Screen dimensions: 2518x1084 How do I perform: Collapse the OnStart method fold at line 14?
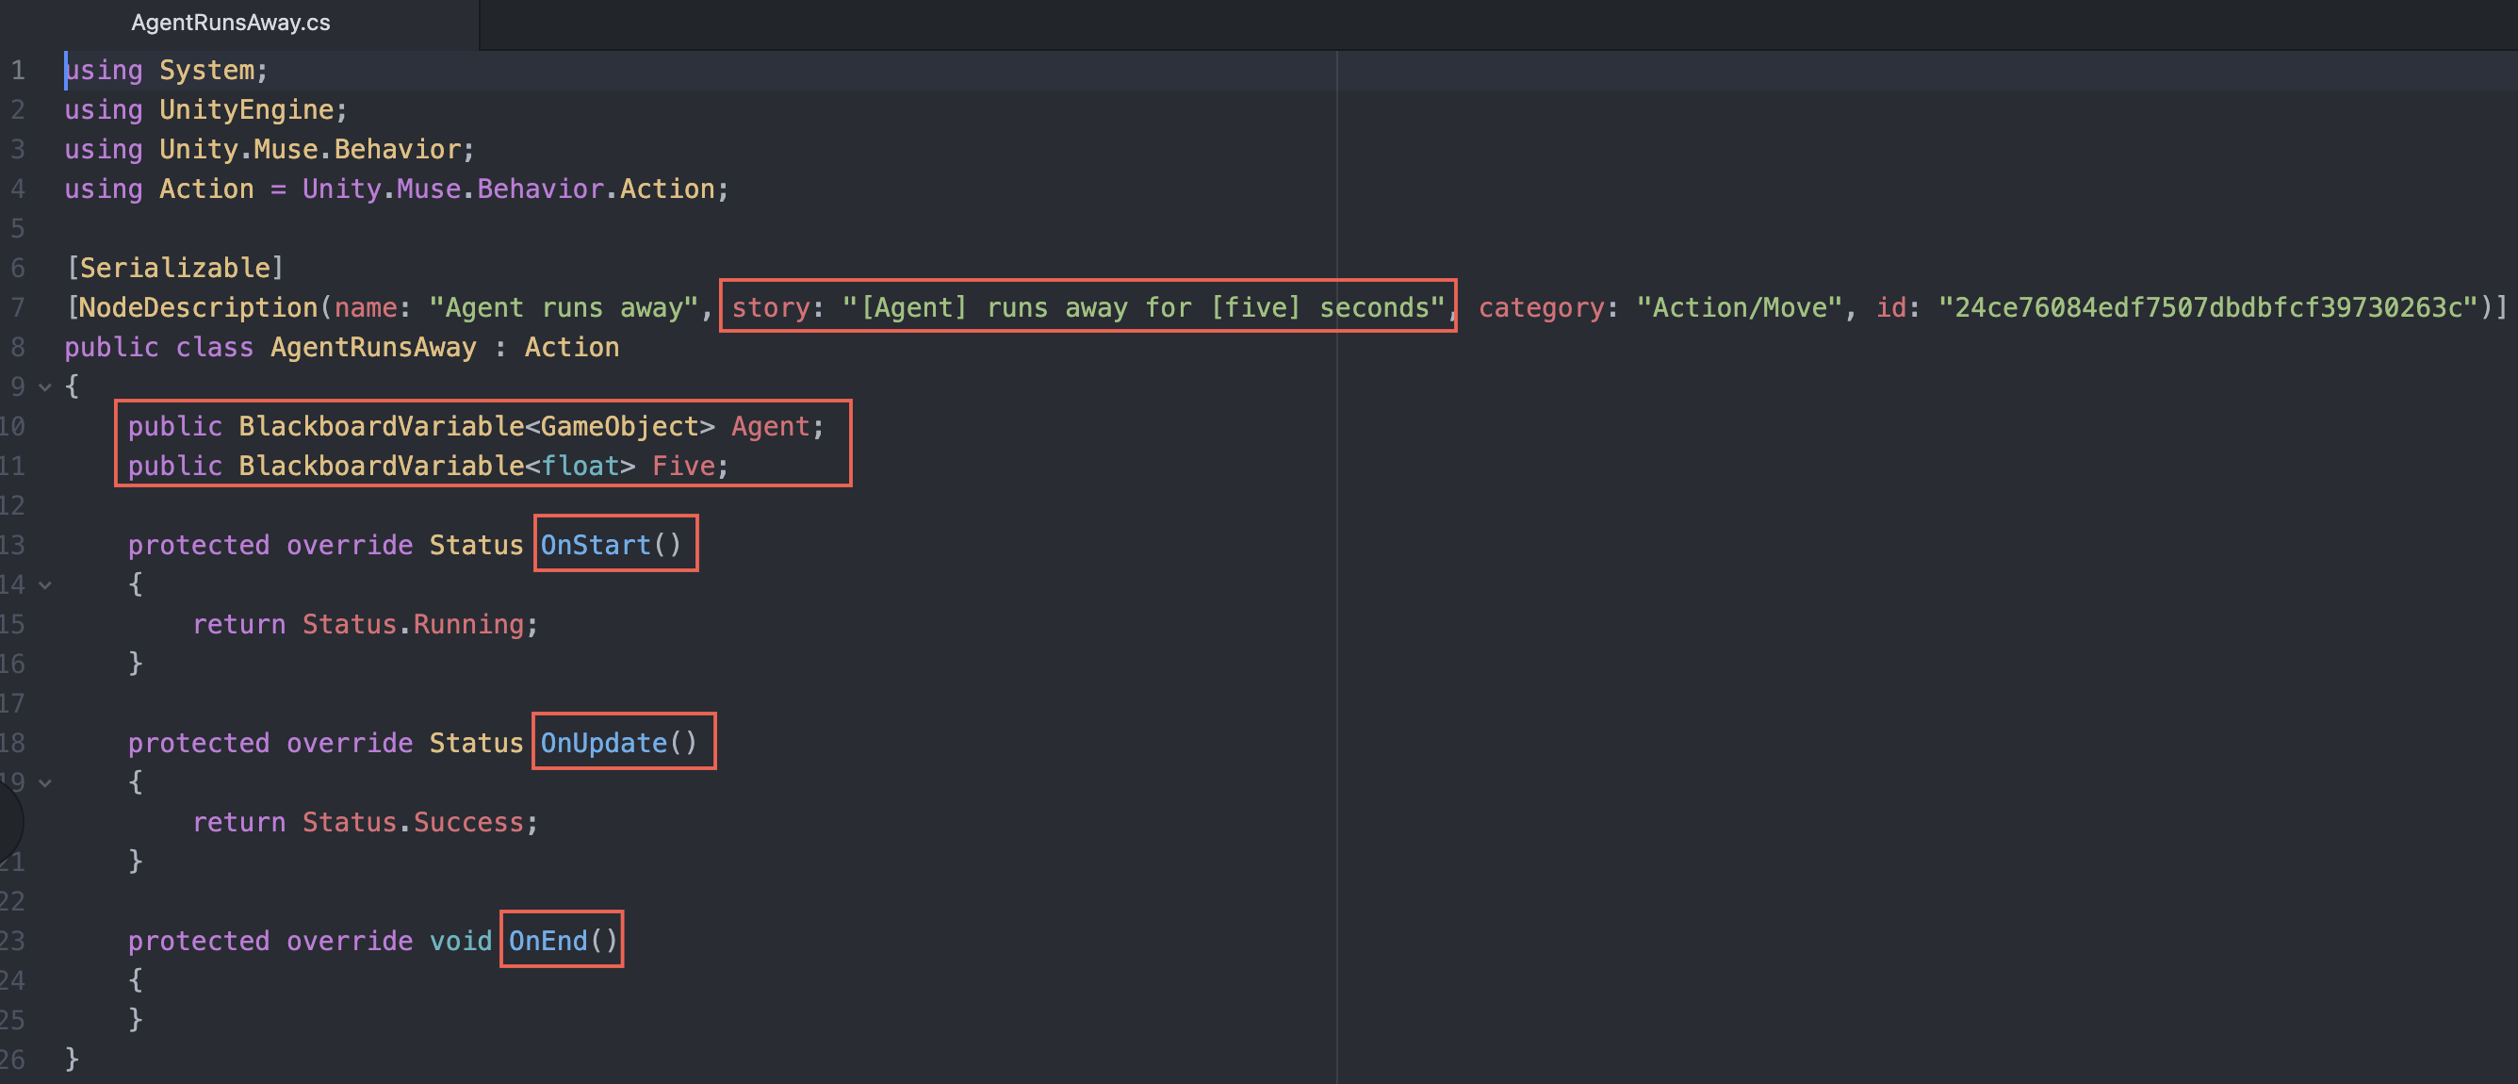pyautogui.click(x=45, y=585)
